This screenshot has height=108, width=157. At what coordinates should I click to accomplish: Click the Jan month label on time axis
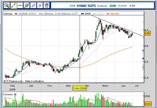(x=31, y=86)
